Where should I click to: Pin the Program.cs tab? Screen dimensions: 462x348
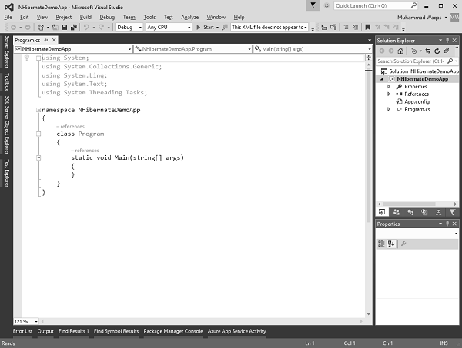(46, 40)
